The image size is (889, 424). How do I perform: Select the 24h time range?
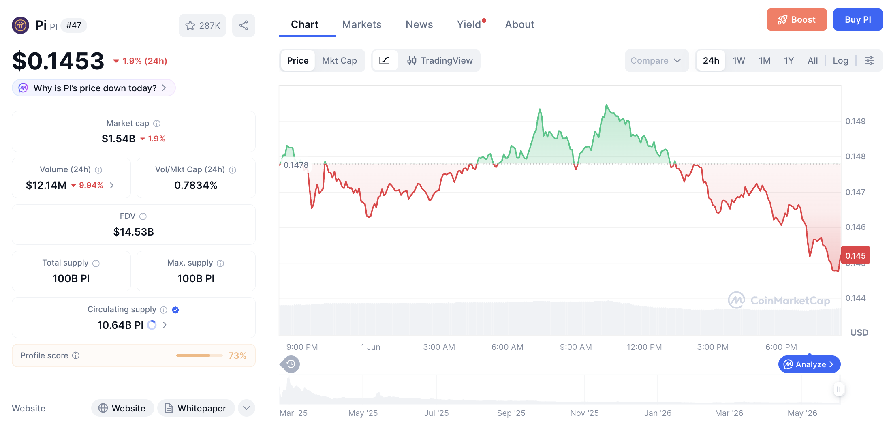(x=711, y=60)
